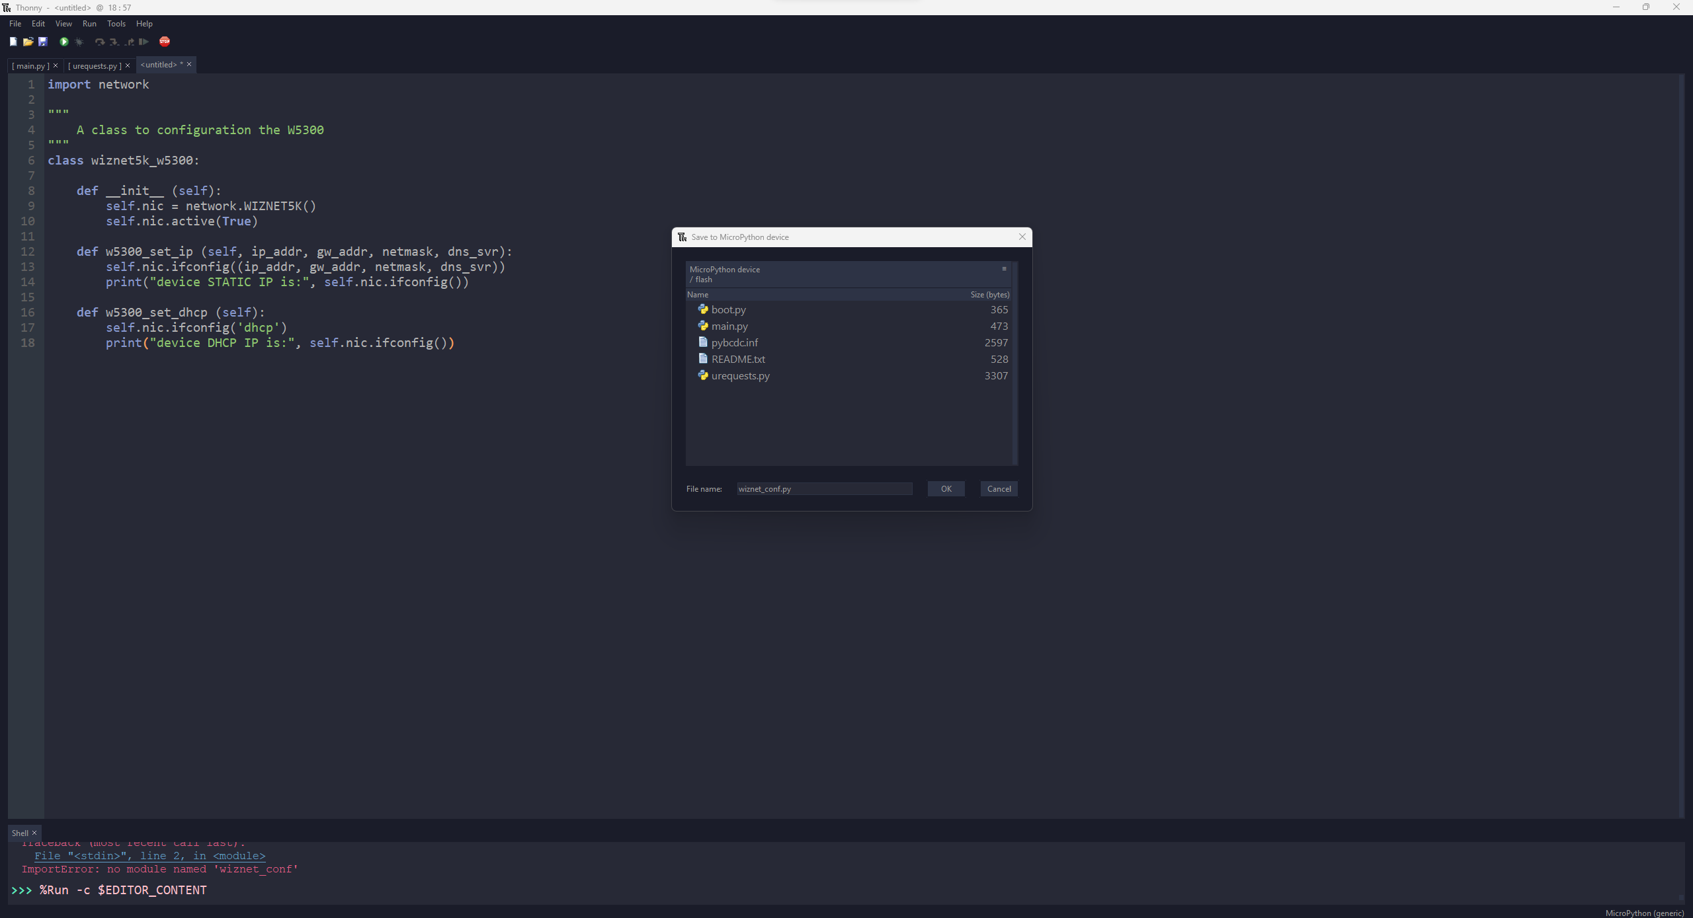Save the script with the floppy disk icon
This screenshot has height=918, width=1693.
click(43, 42)
